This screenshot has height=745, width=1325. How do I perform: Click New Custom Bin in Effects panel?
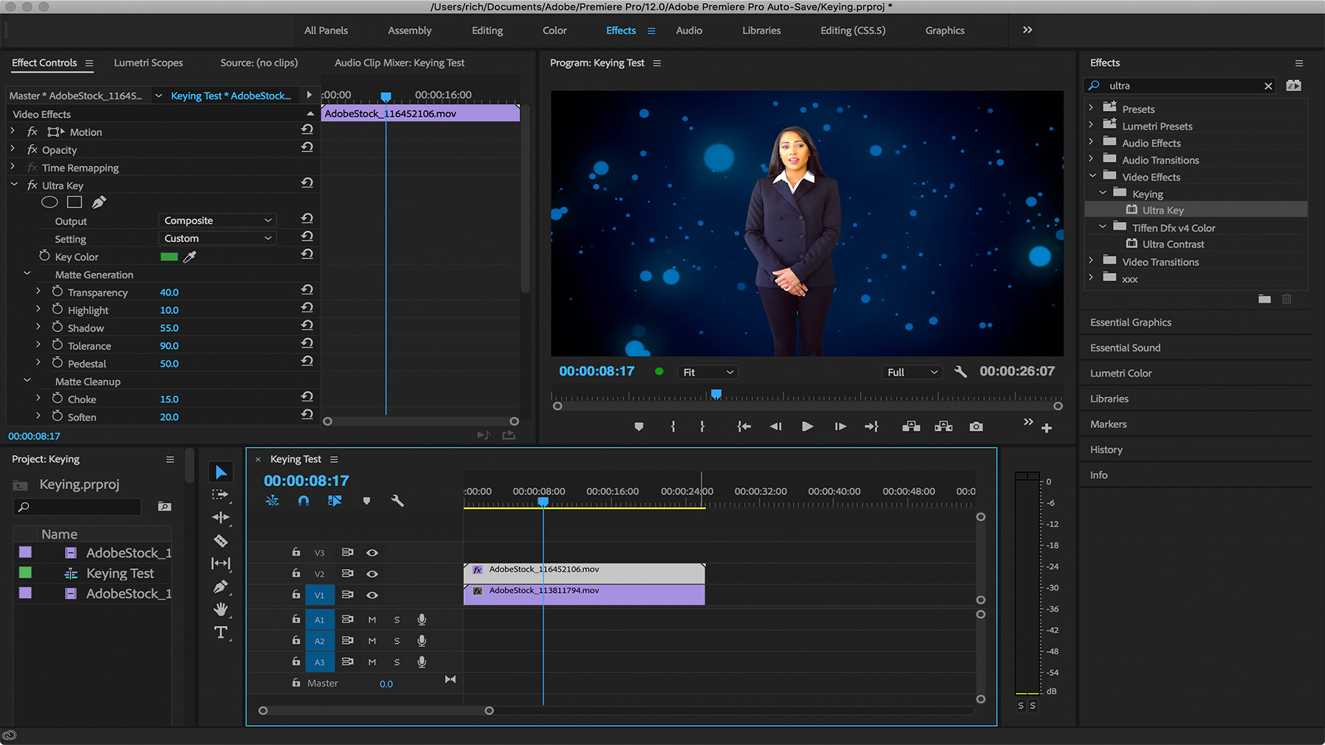(x=1264, y=299)
